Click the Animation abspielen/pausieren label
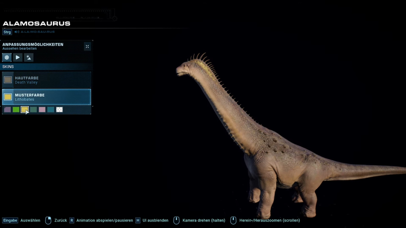Image resolution: width=406 pixels, height=228 pixels. pos(105,220)
